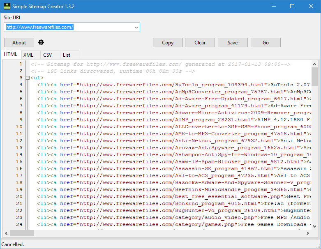Click the horizontal scrollbar left arrow
The height and width of the screenshot is (249, 321).
(6, 233)
